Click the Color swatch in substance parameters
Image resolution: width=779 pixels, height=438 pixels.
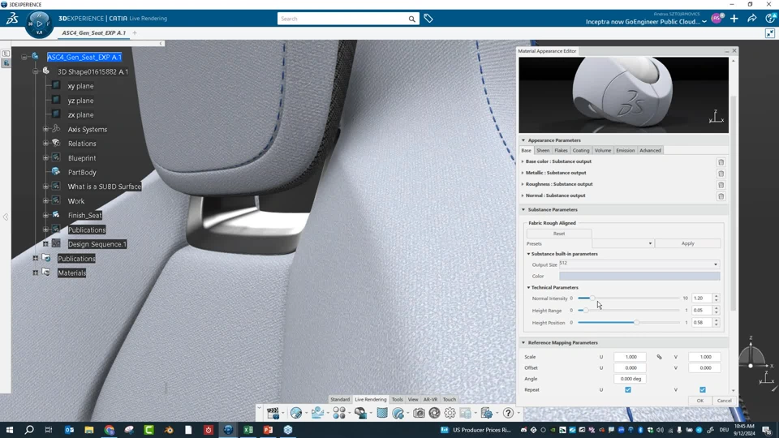[x=639, y=277]
